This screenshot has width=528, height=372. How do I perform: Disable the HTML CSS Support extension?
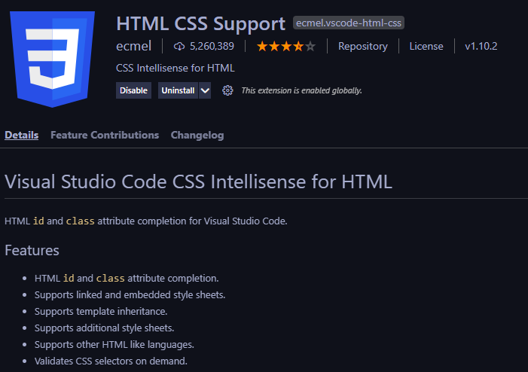click(133, 90)
